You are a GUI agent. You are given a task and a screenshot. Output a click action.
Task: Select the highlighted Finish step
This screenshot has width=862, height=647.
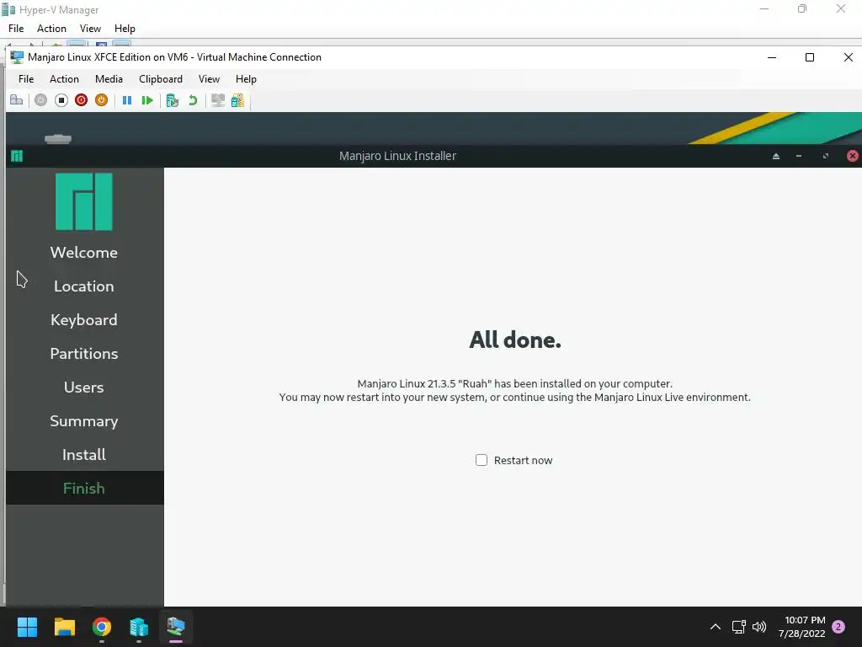click(x=84, y=488)
